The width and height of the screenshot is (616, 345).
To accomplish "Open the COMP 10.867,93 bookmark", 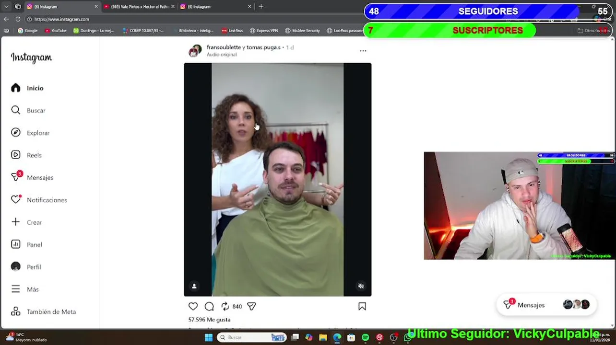I will tap(143, 31).
